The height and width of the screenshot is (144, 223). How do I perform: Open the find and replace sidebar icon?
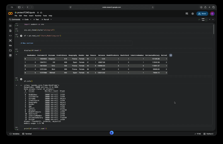coord(10,31)
